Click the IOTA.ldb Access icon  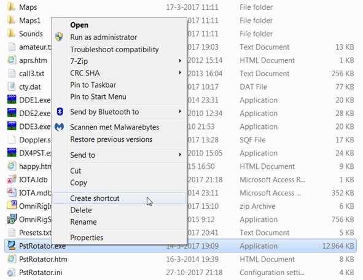[x=12, y=179]
